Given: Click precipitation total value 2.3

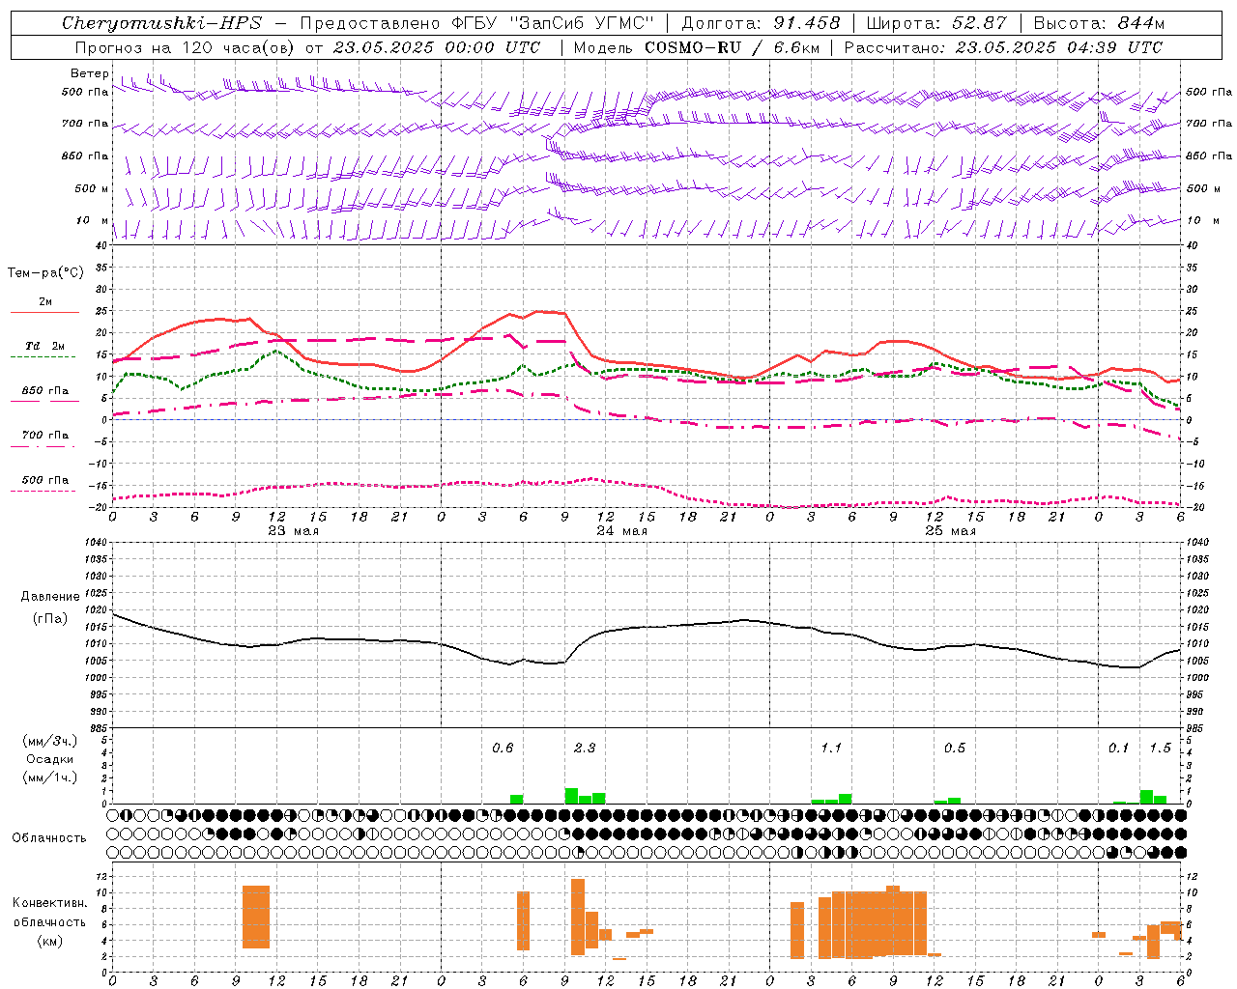Looking at the screenshot, I should pos(585,749).
